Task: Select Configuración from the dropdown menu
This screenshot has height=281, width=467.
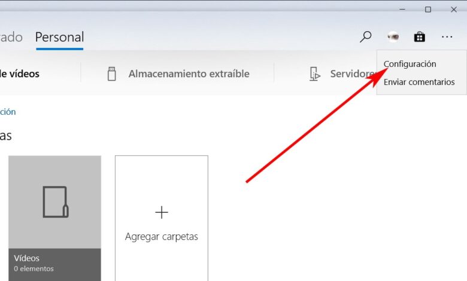Action: click(410, 64)
